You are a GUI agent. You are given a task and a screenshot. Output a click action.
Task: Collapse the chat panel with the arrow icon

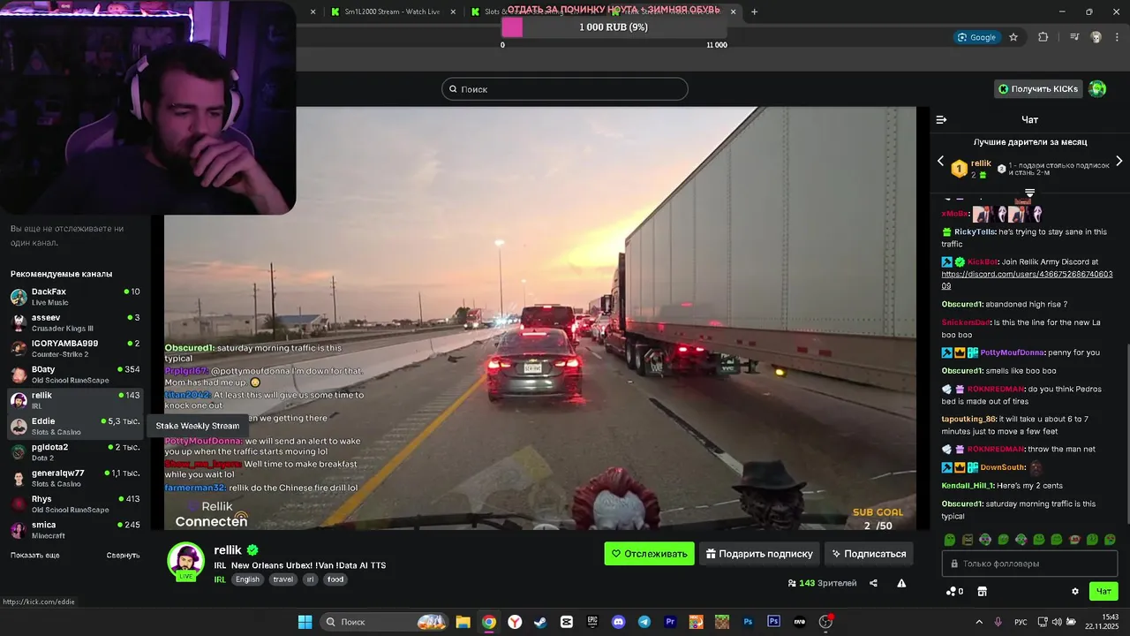(941, 119)
